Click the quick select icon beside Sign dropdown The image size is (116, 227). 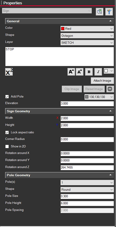point(99,12)
